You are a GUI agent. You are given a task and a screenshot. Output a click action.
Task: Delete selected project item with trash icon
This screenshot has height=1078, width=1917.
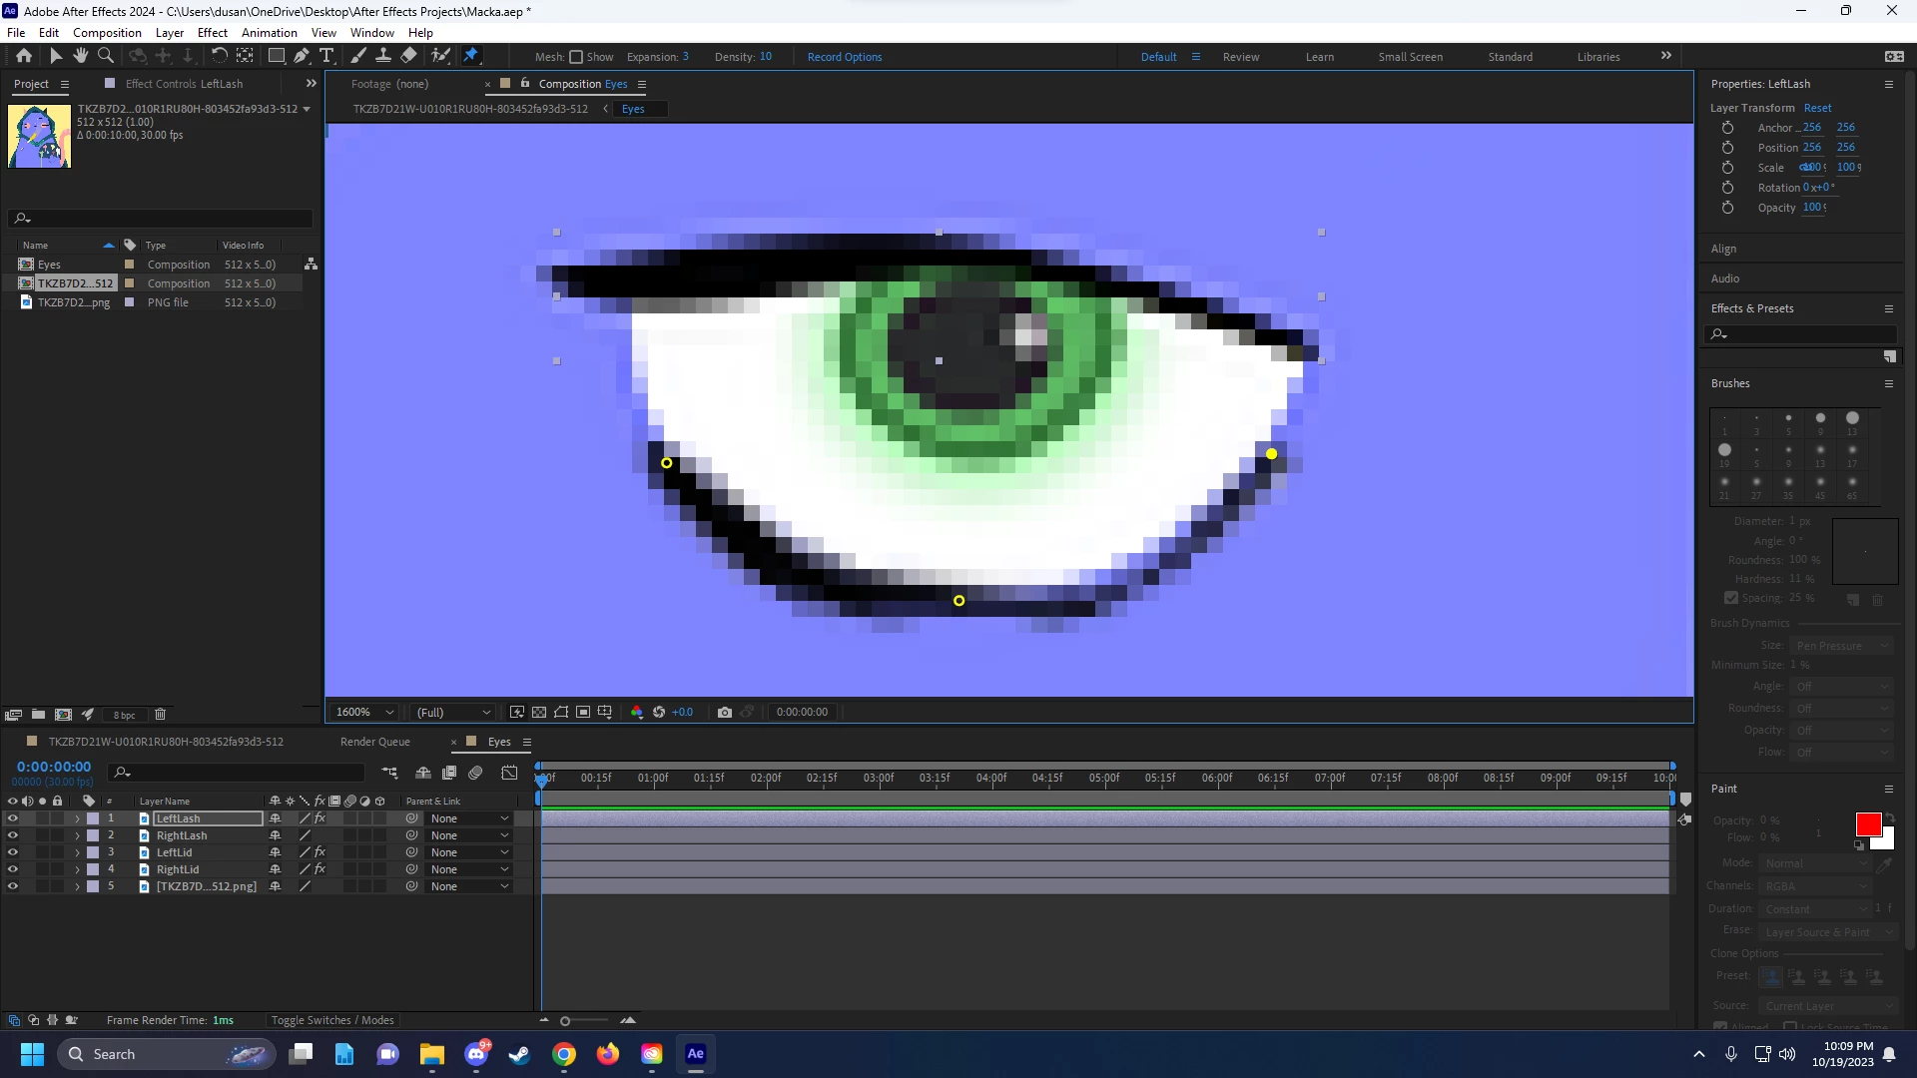[x=160, y=715]
